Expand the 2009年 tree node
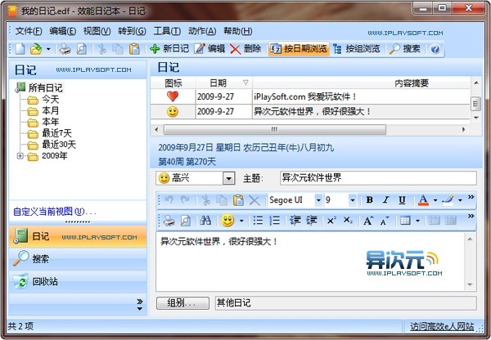 coord(20,156)
